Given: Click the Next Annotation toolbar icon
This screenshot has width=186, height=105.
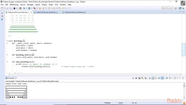Looking at the screenshot, I should pos(49,8).
